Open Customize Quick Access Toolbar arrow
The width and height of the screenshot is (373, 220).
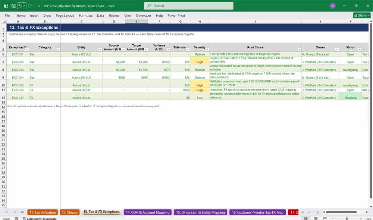coord(39,6)
